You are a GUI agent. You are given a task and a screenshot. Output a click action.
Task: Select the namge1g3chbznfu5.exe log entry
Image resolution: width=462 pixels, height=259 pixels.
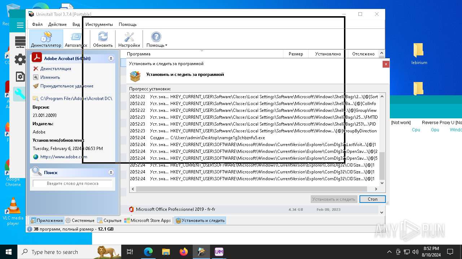tap(254, 138)
